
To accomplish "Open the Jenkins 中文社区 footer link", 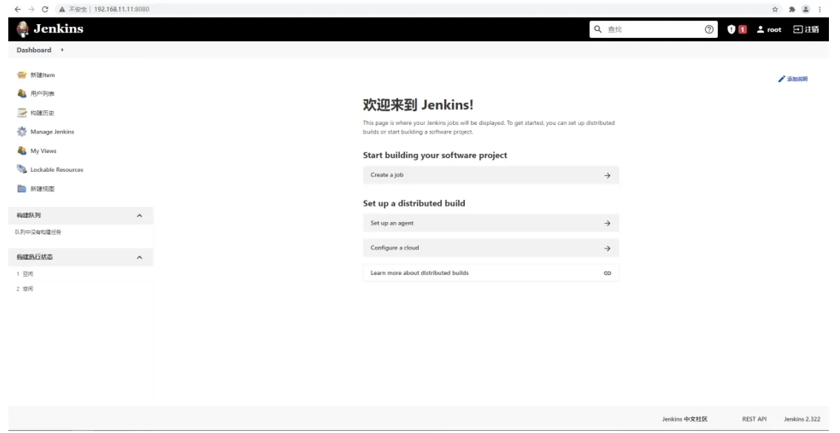I will pyautogui.click(x=685, y=419).
